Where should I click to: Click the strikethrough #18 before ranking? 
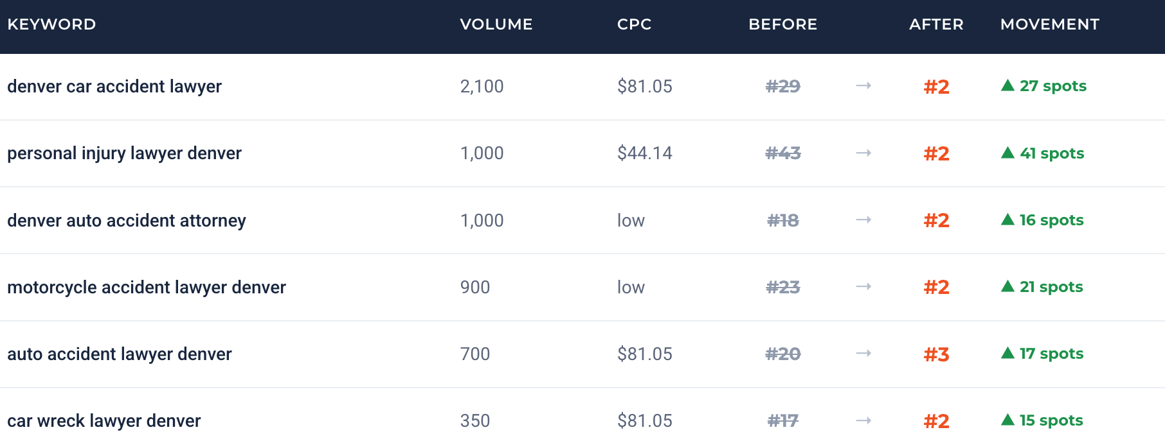(783, 220)
